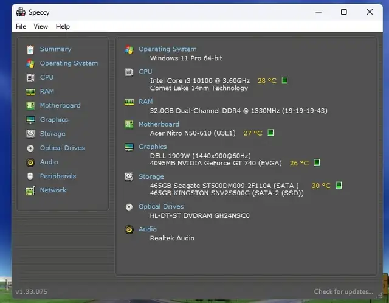Select Peripherals in the sidebar

click(x=58, y=176)
